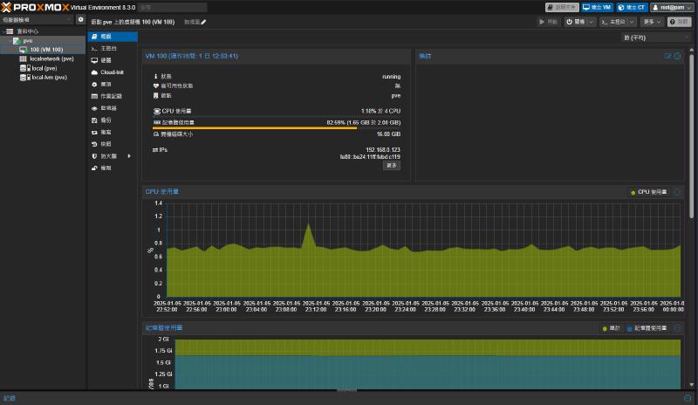Open the Server View dropdown
Viewport: 698px width, 405px height.
point(38,19)
